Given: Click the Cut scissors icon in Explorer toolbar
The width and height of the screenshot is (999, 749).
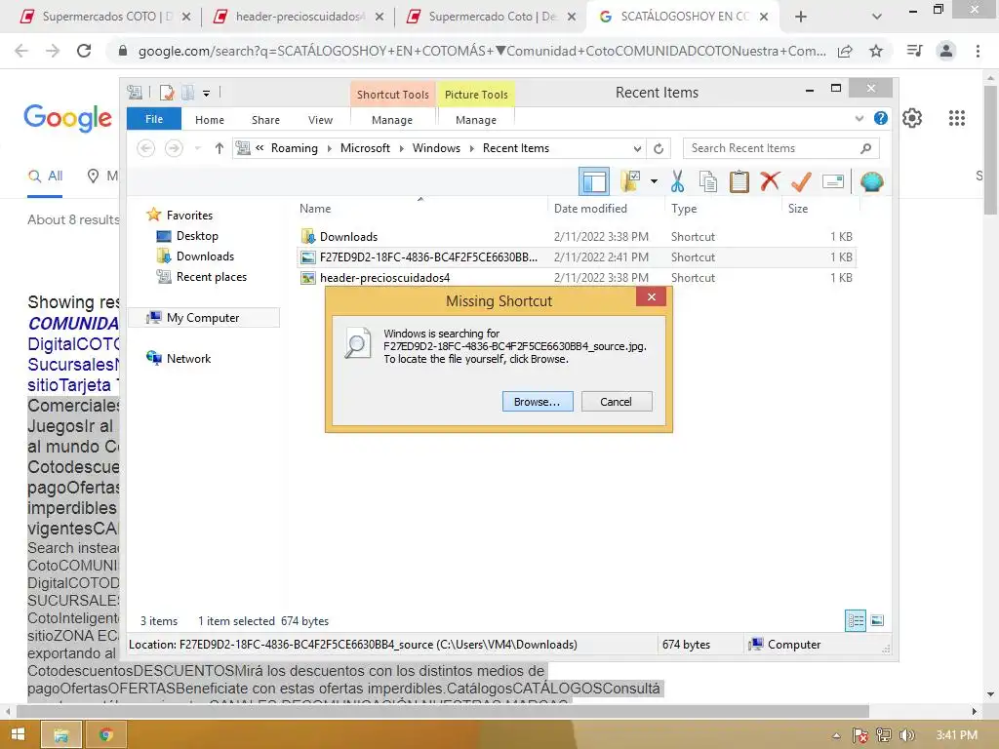Looking at the screenshot, I should 677,182.
